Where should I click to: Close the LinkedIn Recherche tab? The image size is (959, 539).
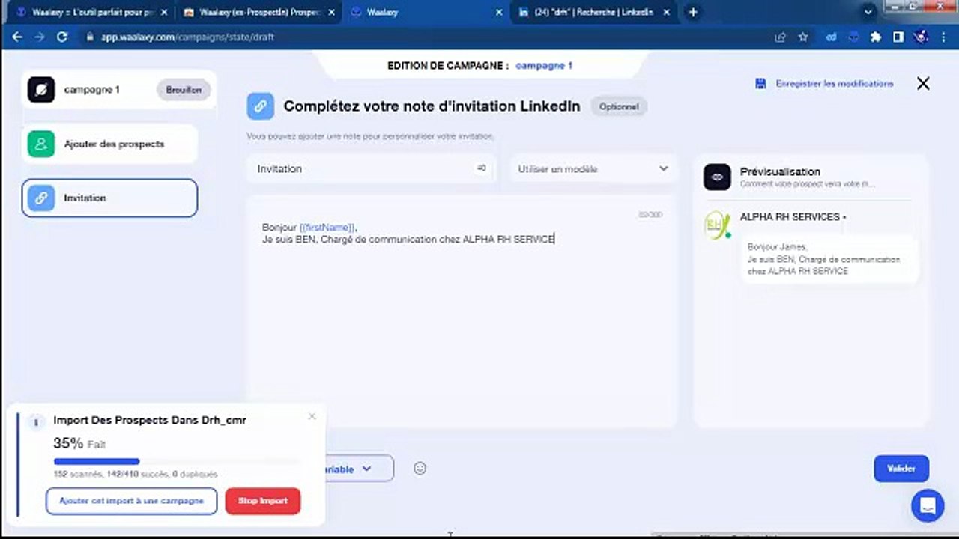click(667, 13)
